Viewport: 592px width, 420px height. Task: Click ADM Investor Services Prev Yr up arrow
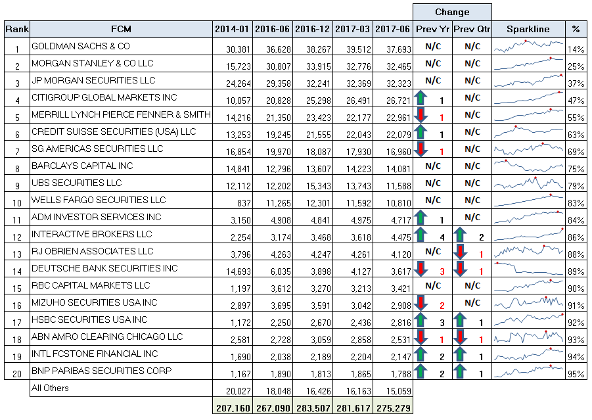click(421, 218)
